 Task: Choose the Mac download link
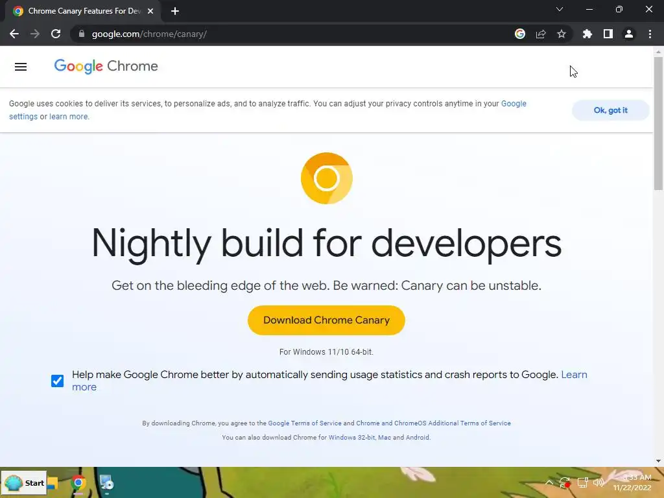pos(385,438)
